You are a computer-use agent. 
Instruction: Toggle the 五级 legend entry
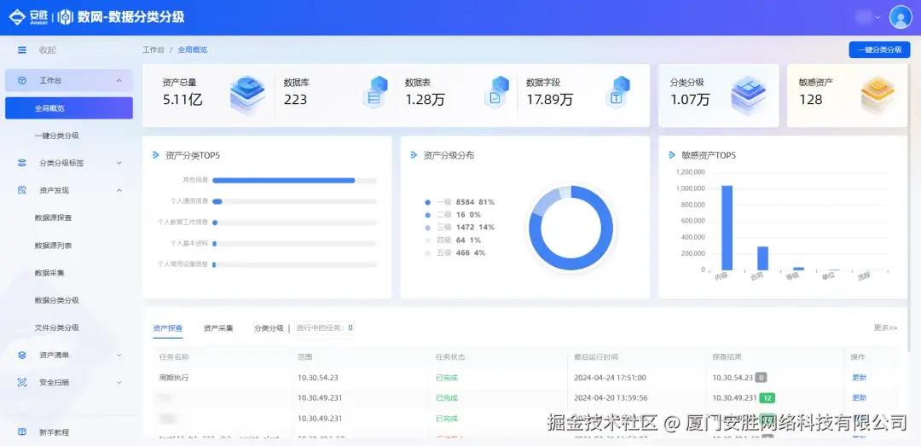point(455,252)
